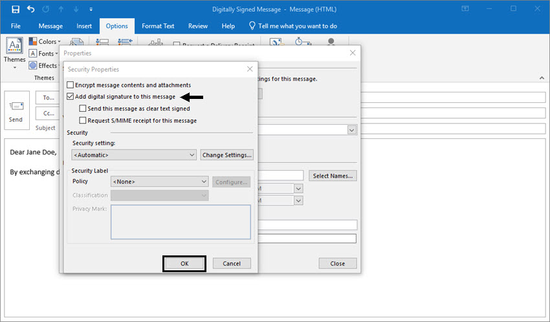
Task: Open the Help tab
Action: click(x=228, y=26)
